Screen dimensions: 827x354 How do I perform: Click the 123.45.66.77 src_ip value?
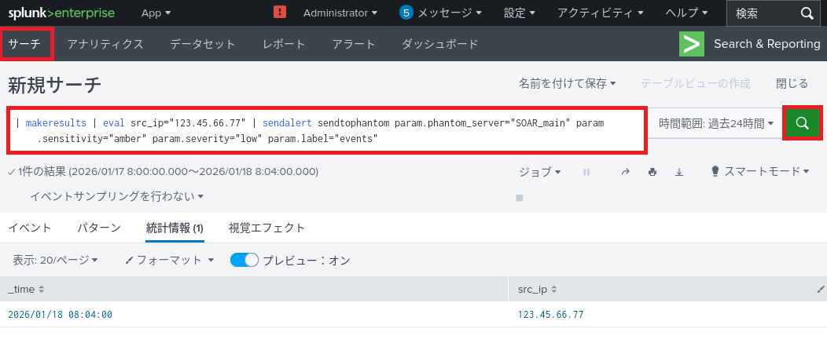click(x=550, y=315)
